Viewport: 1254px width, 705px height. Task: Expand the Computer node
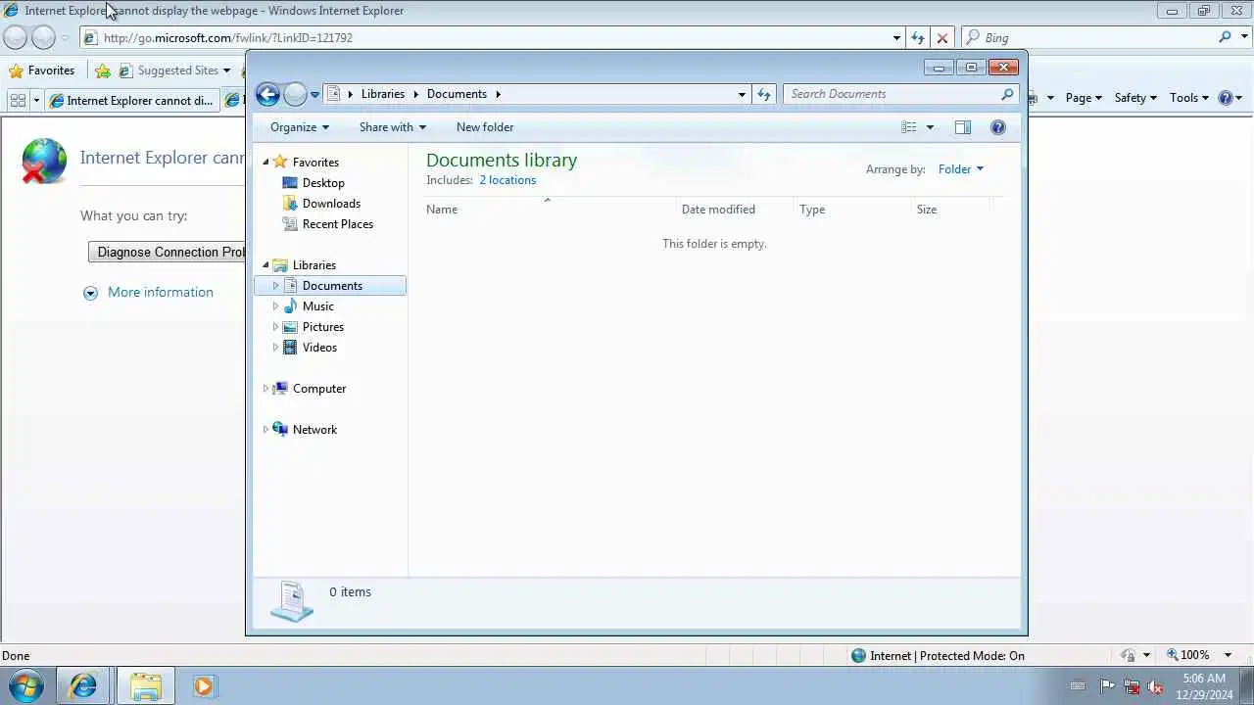click(265, 389)
